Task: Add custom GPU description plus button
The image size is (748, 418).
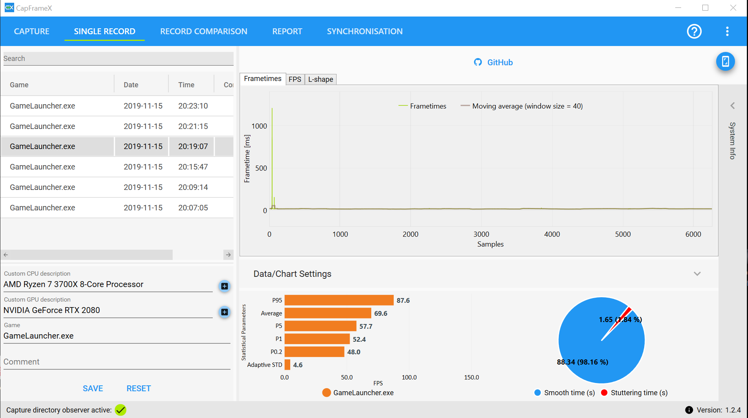Action: [225, 312]
